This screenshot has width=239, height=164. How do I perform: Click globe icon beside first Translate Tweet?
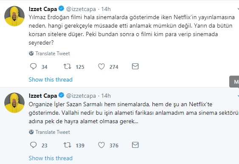coord(31,54)
